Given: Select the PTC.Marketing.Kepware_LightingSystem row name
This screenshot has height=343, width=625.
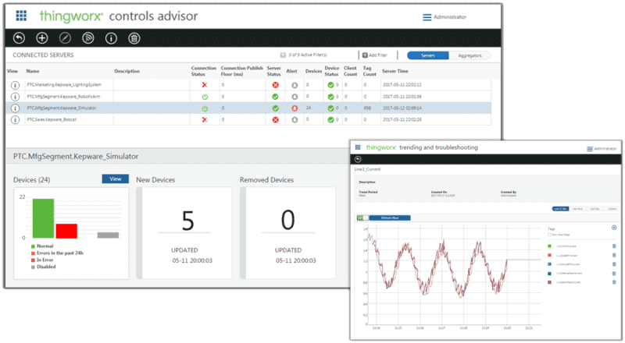Looking at the screenshot, I should tap(64, 85).
